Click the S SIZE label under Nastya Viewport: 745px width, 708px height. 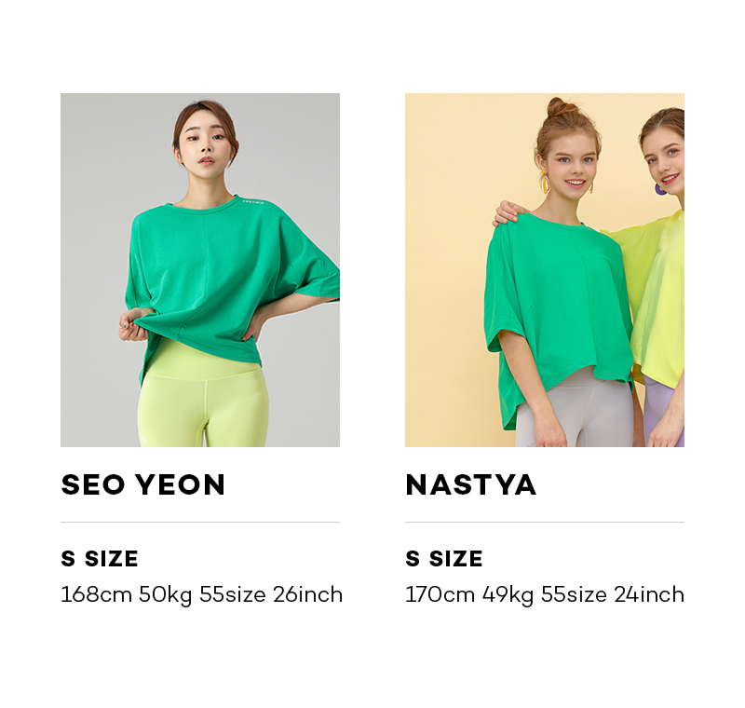[x=444, y=558]
